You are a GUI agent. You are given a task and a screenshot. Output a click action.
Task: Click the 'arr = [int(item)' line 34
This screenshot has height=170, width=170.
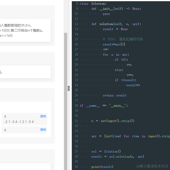(x=131, y=136)
